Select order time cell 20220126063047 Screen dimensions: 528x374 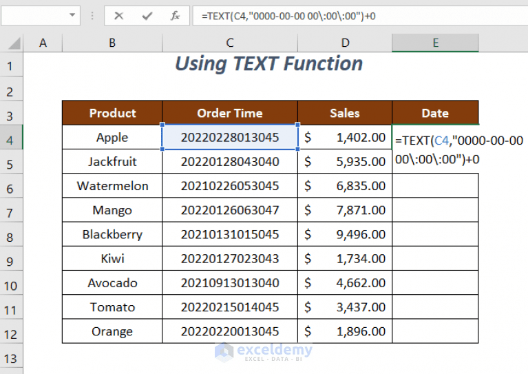(230, 210)
